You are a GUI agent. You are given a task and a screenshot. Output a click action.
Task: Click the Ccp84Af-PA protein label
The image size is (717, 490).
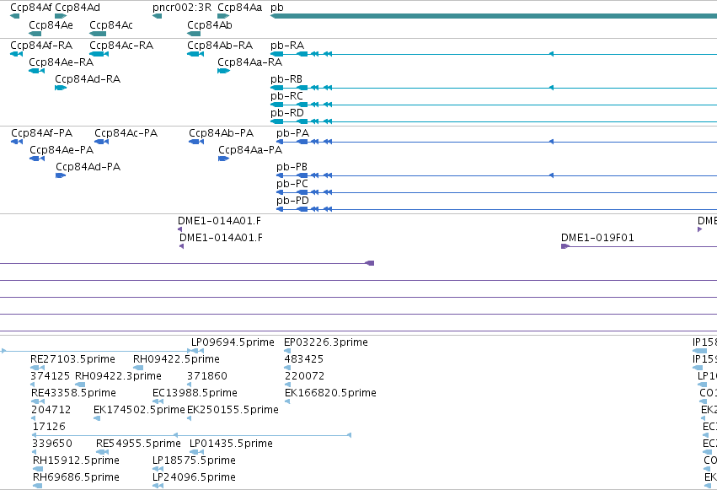tap(41, 133)
